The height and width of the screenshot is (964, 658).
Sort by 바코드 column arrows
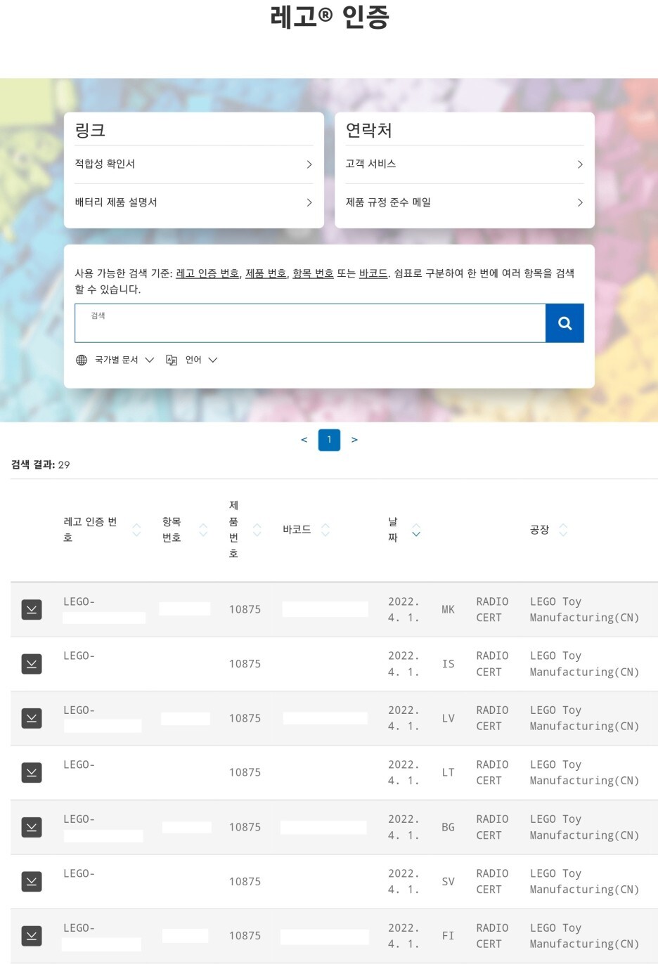click(x=325, y=530)
